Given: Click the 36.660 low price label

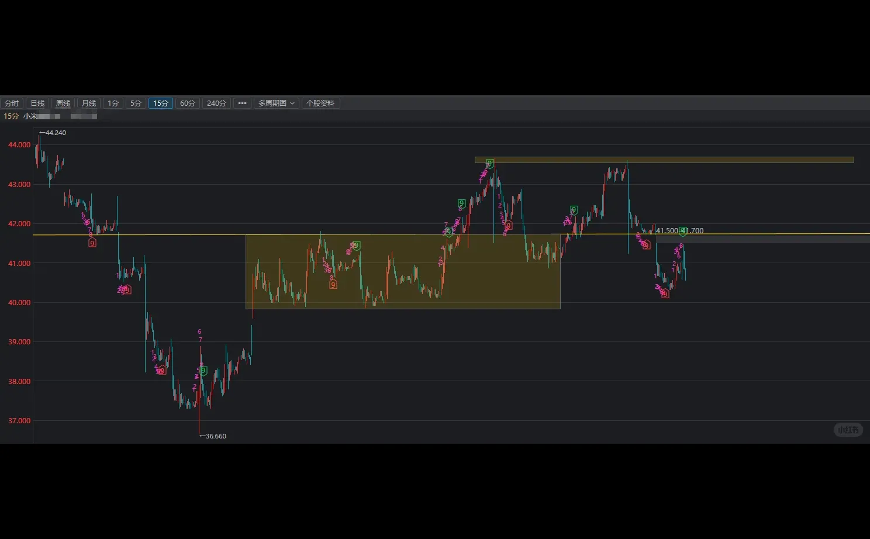Looking at the screenshot, I should [x=213, y=436].
